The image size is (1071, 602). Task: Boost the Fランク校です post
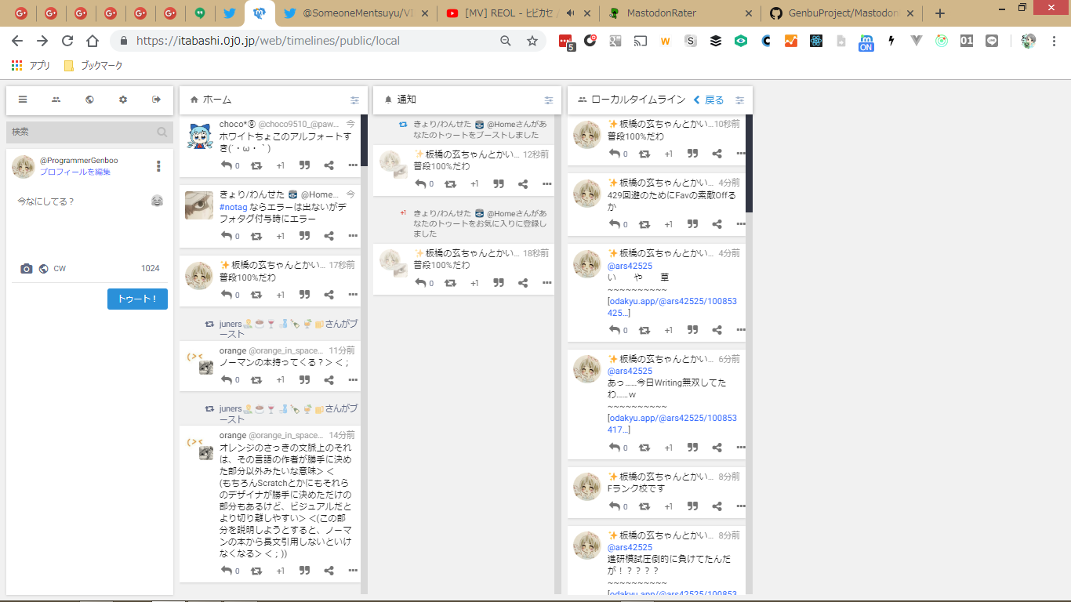pyautogui.click(x=644, y=506)
